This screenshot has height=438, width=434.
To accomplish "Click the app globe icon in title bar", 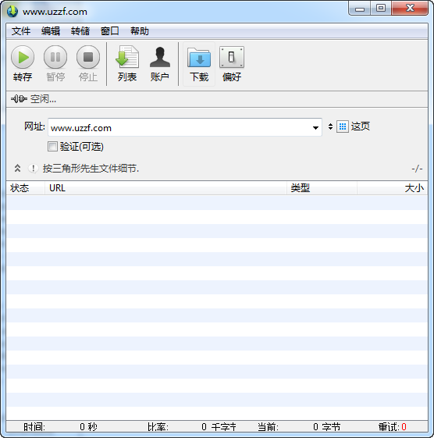I will [x=12, y=12].
